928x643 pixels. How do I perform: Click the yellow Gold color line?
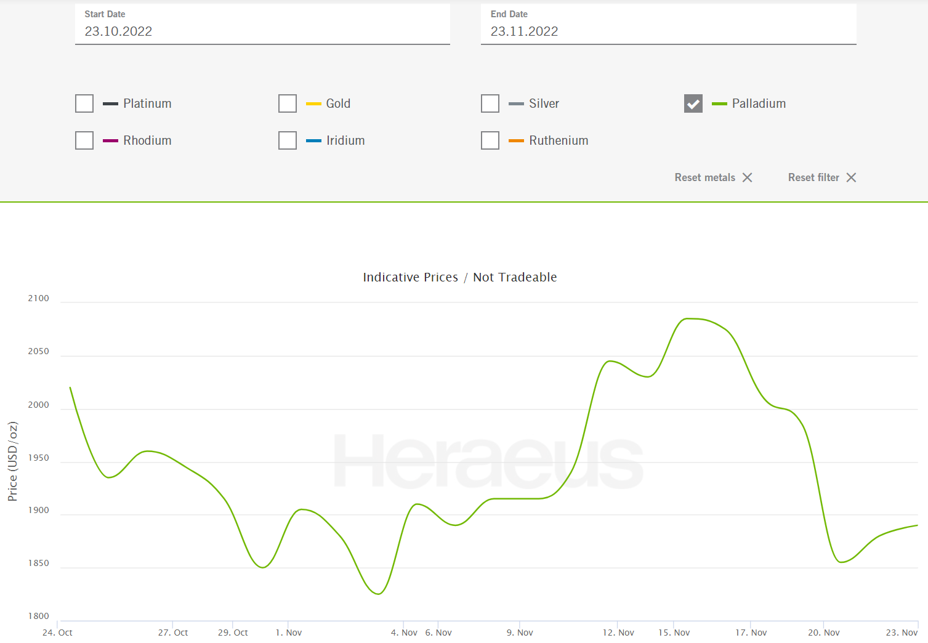coord(313,104)
